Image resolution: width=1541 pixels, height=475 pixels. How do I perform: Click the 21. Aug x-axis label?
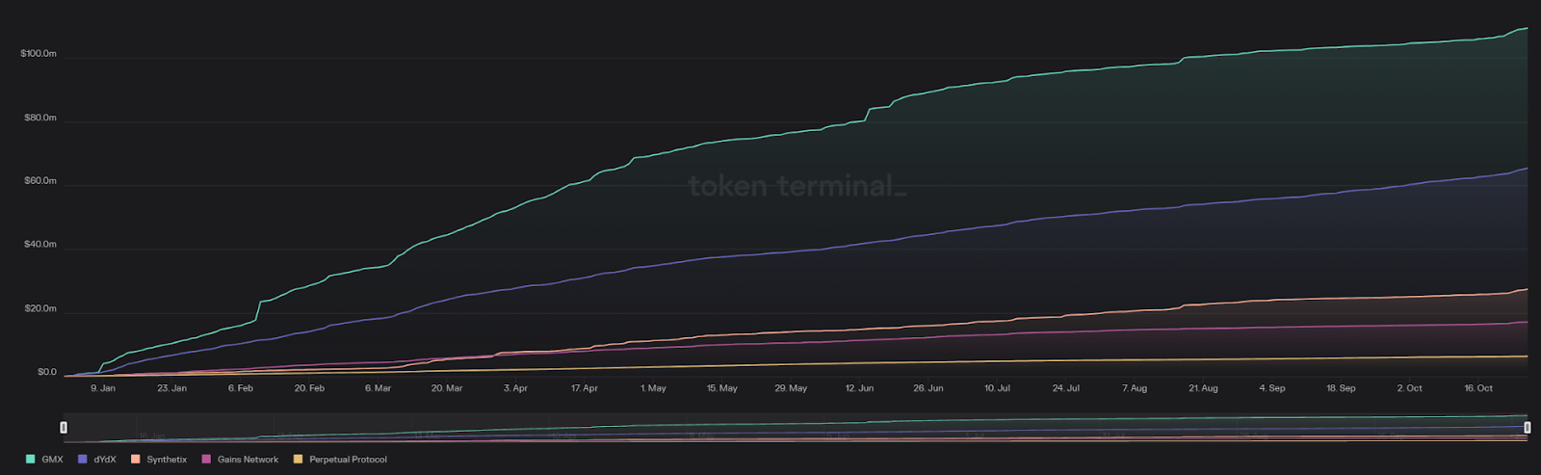pyautogui.click(x=1204, y=388)
